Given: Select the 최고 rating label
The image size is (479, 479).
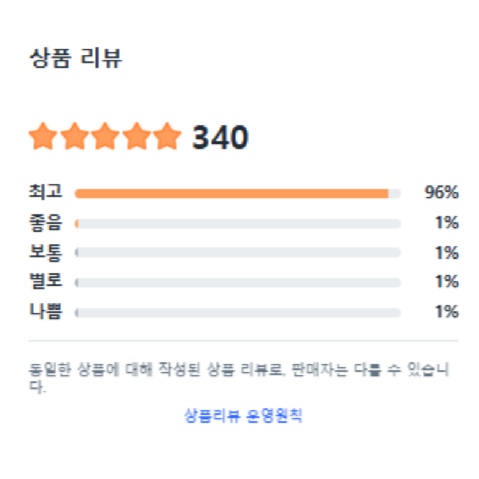Looking at the screenshot, I should click(45, 192).
